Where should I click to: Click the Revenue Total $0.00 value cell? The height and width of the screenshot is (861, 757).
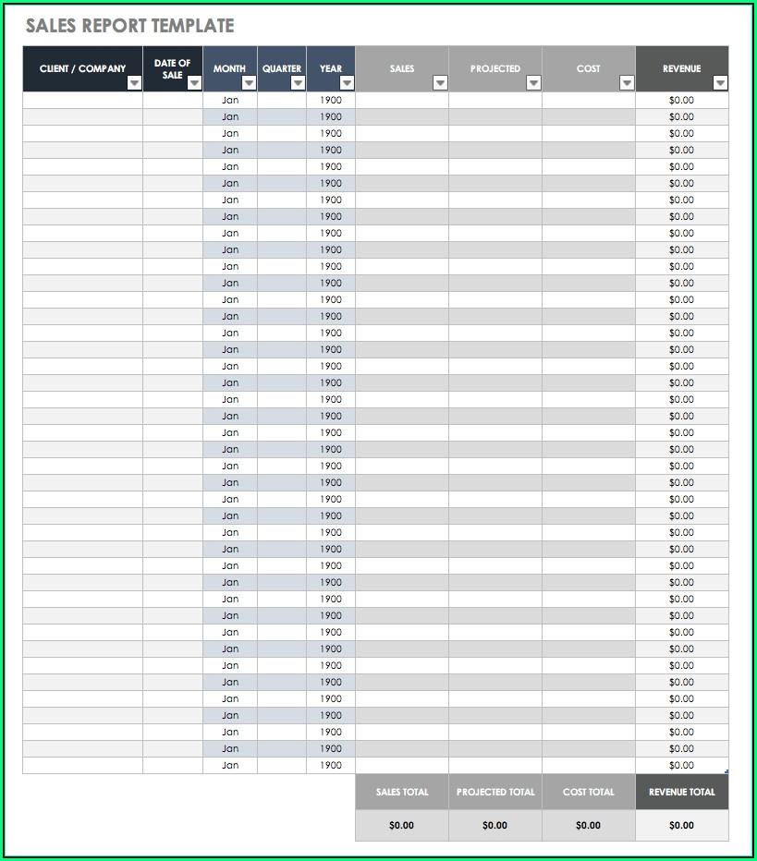682,825
